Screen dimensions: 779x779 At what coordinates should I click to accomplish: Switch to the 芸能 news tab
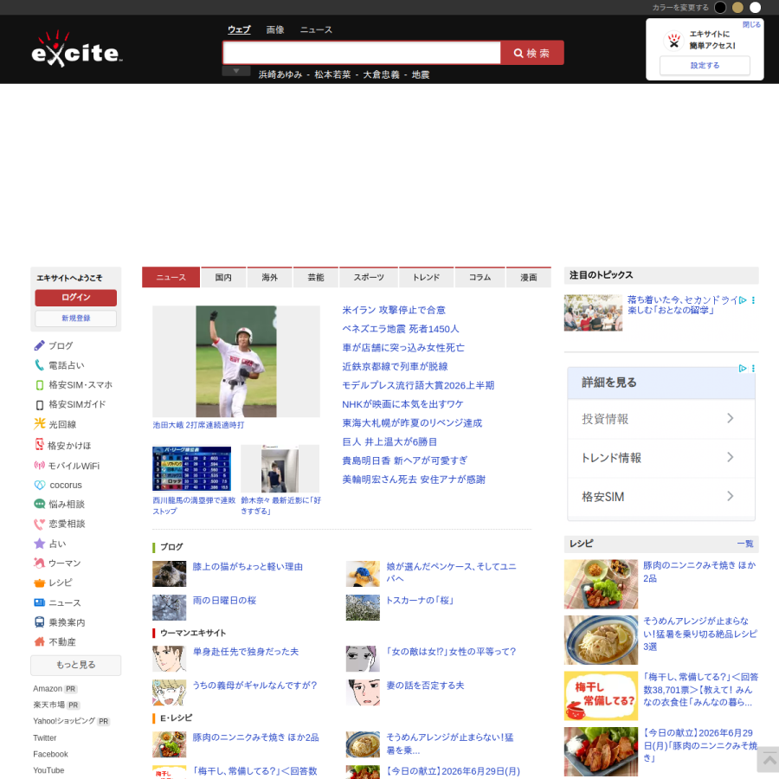pyautogui.click(x=315, y=277)
